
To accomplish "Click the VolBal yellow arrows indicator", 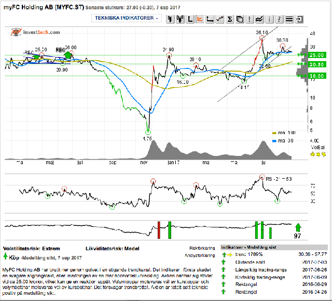I will [318, 154].
